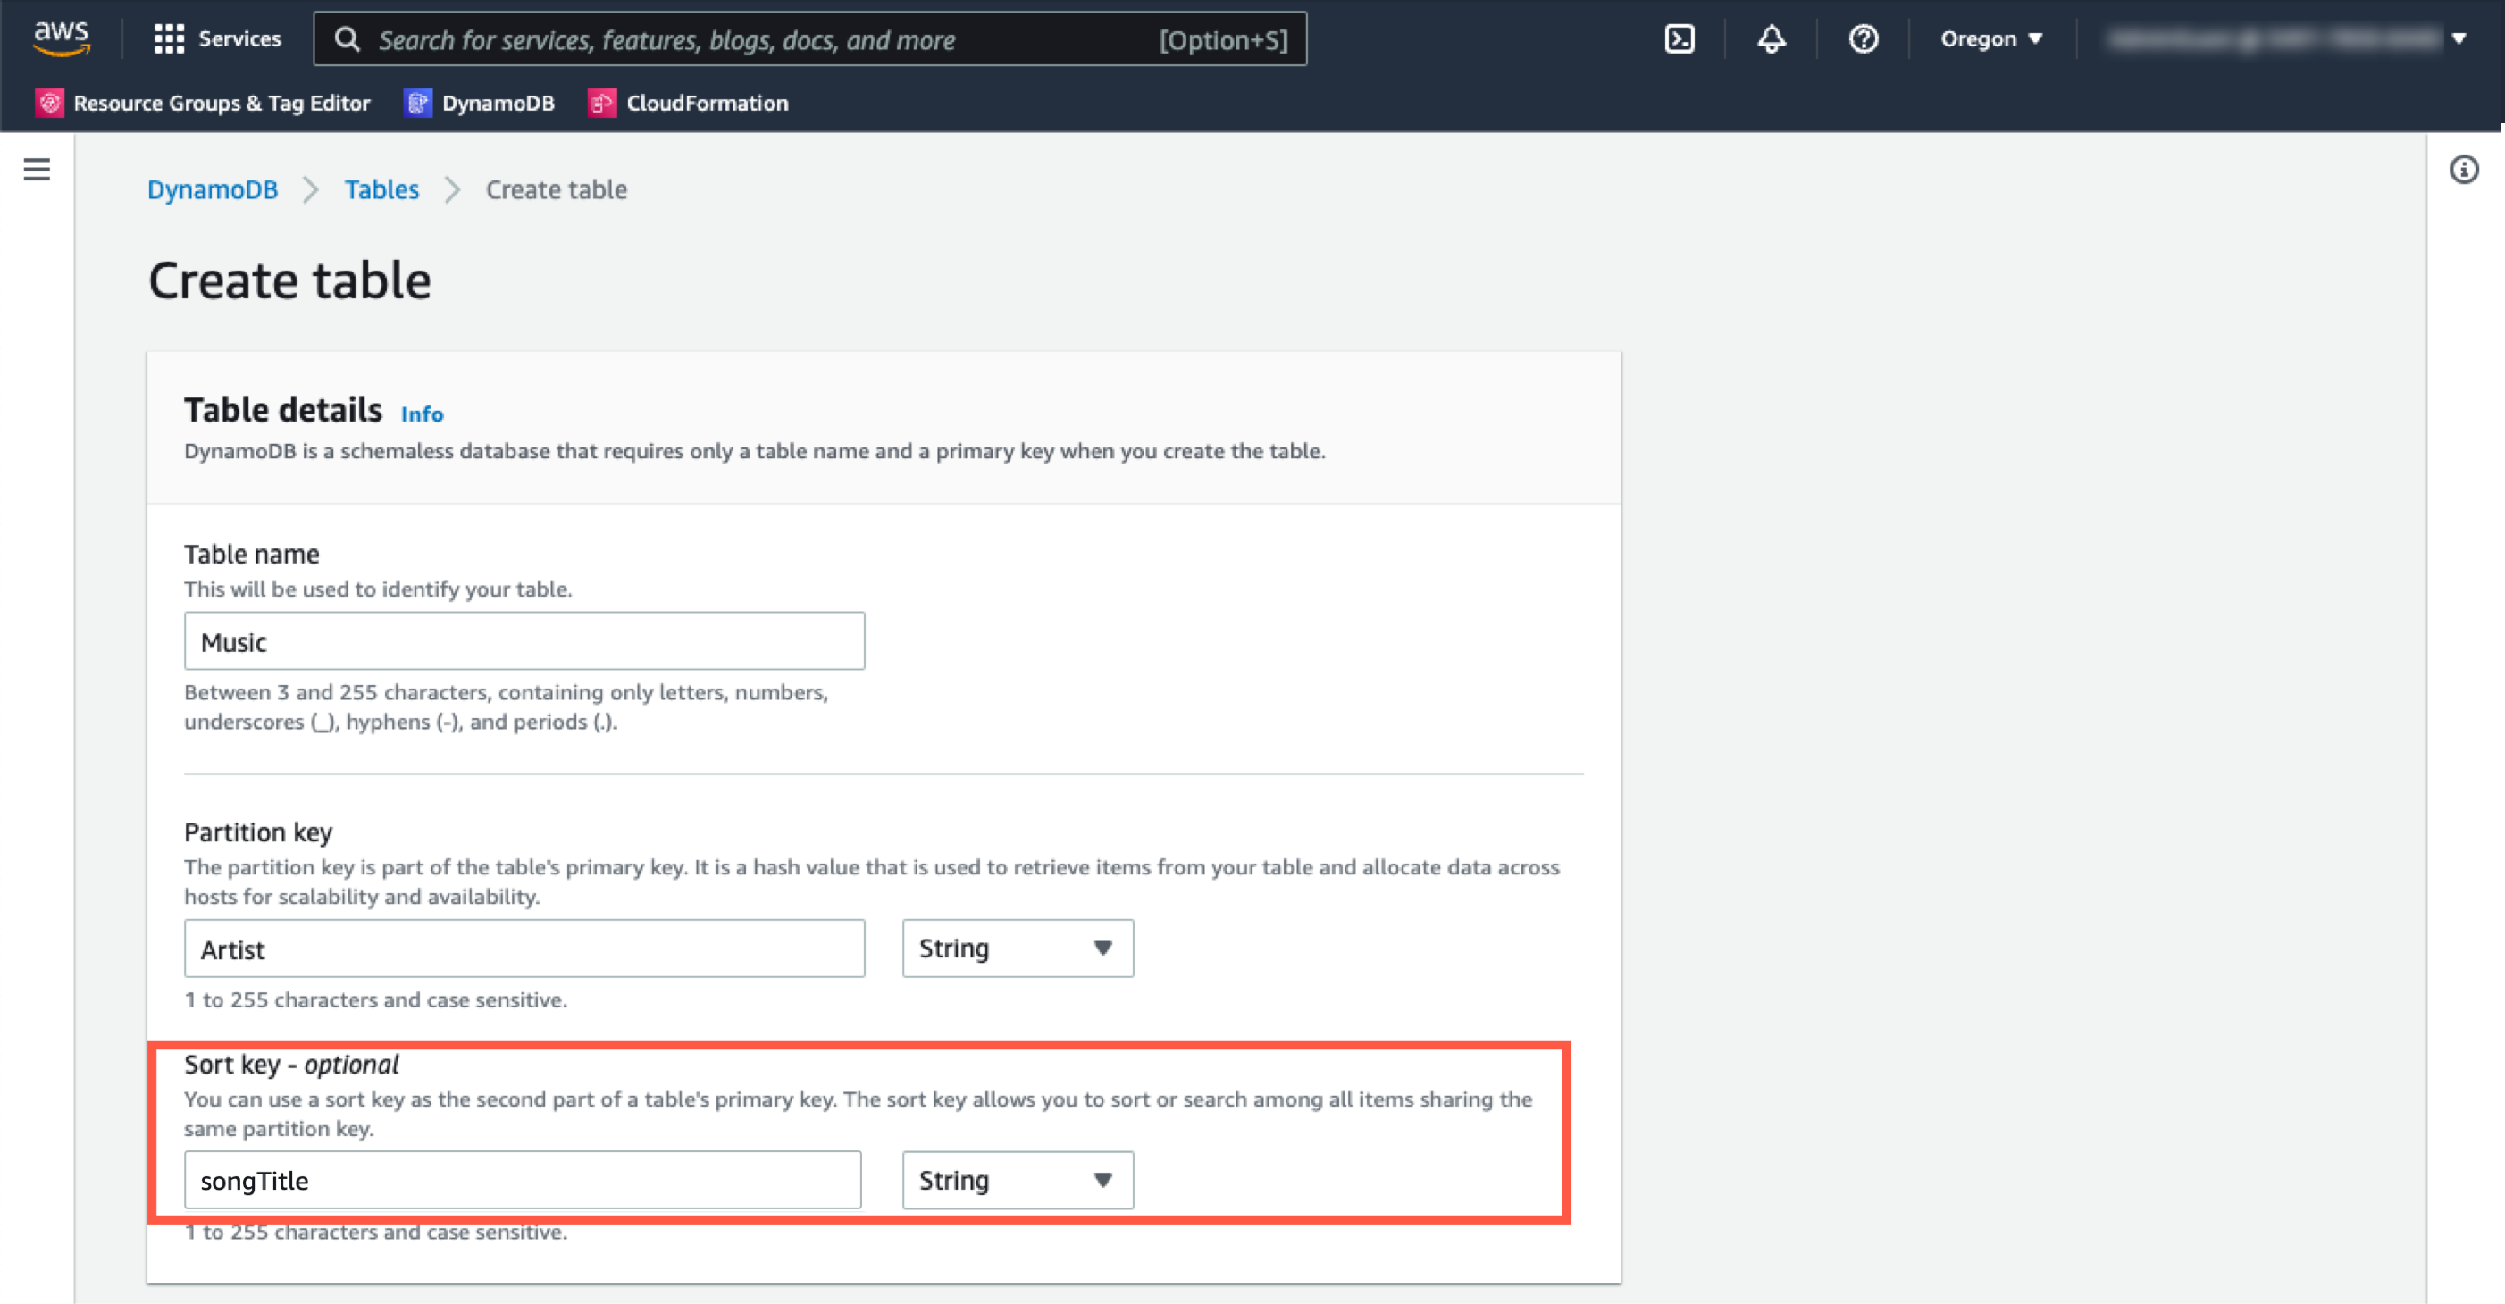Click the Create table breadcrumb text
Image resolution: width=2505 pixels, height=1304 pixels.
[x=557, y=189]
